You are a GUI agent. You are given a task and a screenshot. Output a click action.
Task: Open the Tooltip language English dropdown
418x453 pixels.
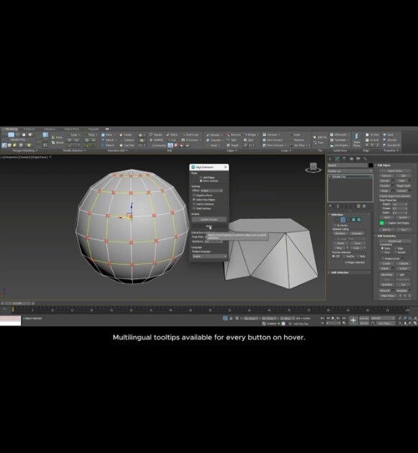pyautogui.click(x=209, y=256)
